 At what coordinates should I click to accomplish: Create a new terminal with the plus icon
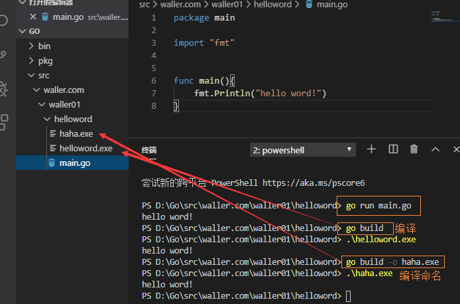371,149
